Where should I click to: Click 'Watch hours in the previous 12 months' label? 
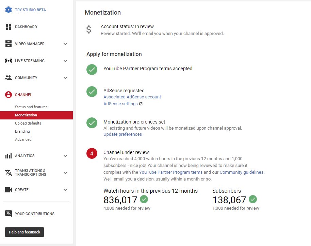pos(150,191)
